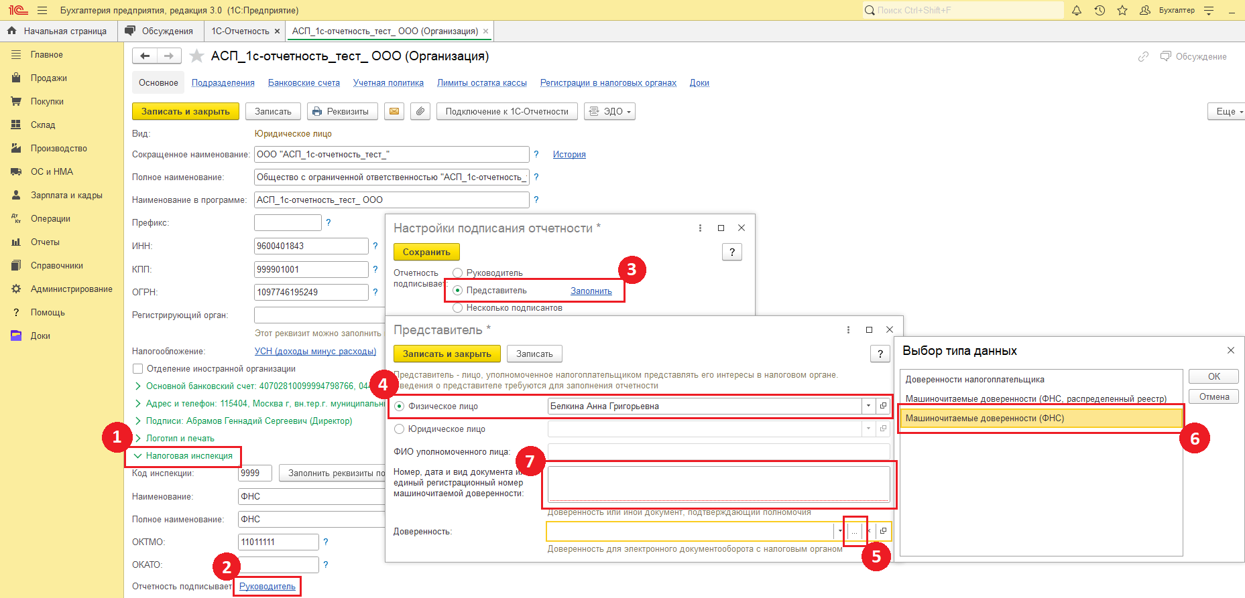Click Записать button in Представитель dialog

point(534,354)
